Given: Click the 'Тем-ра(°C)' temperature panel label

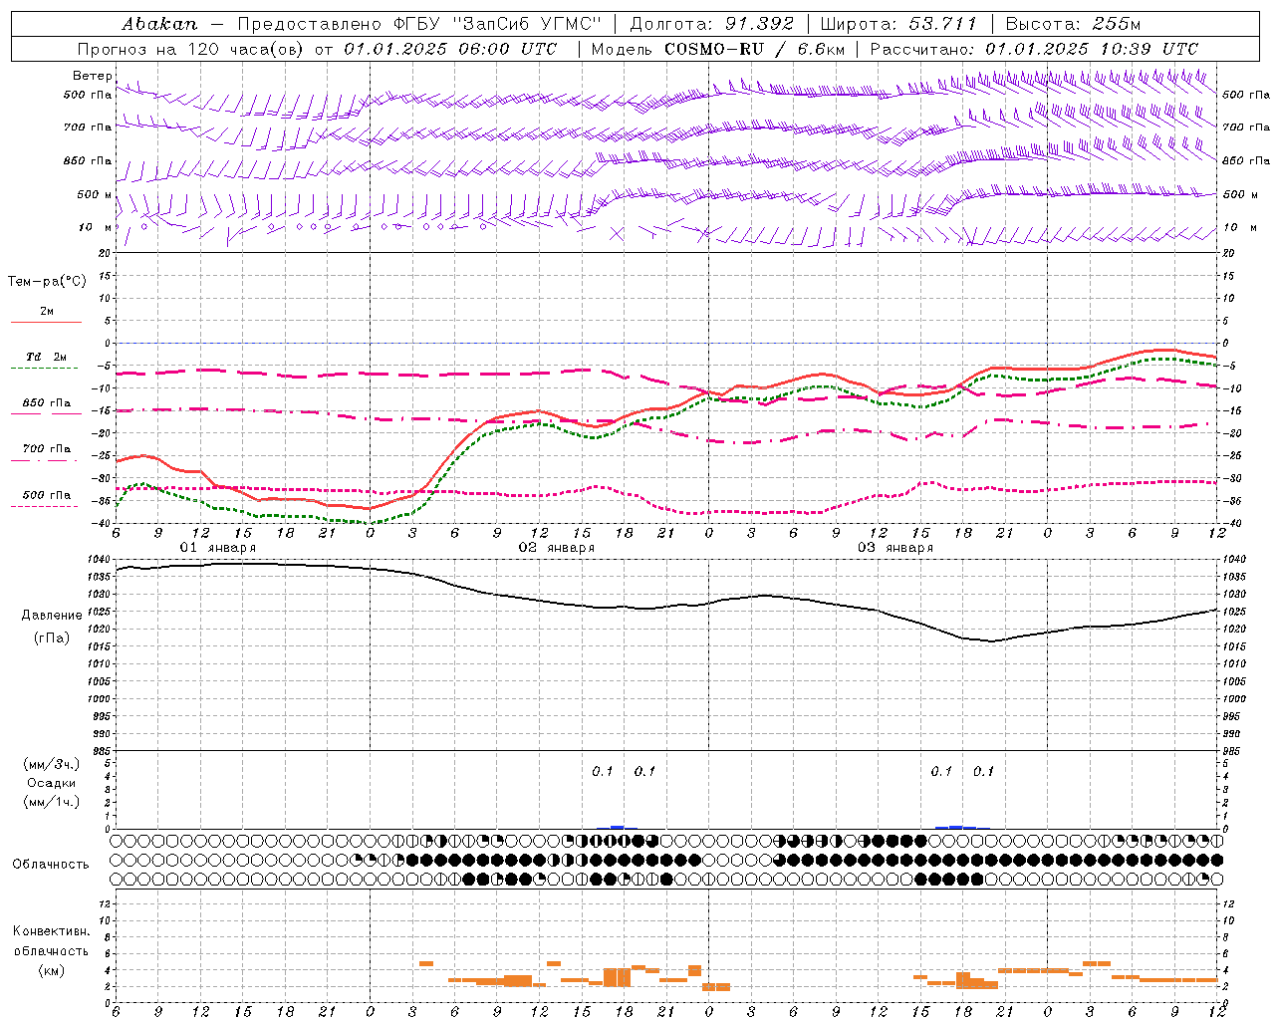Looking at the screenshot, I should [47, 282].
